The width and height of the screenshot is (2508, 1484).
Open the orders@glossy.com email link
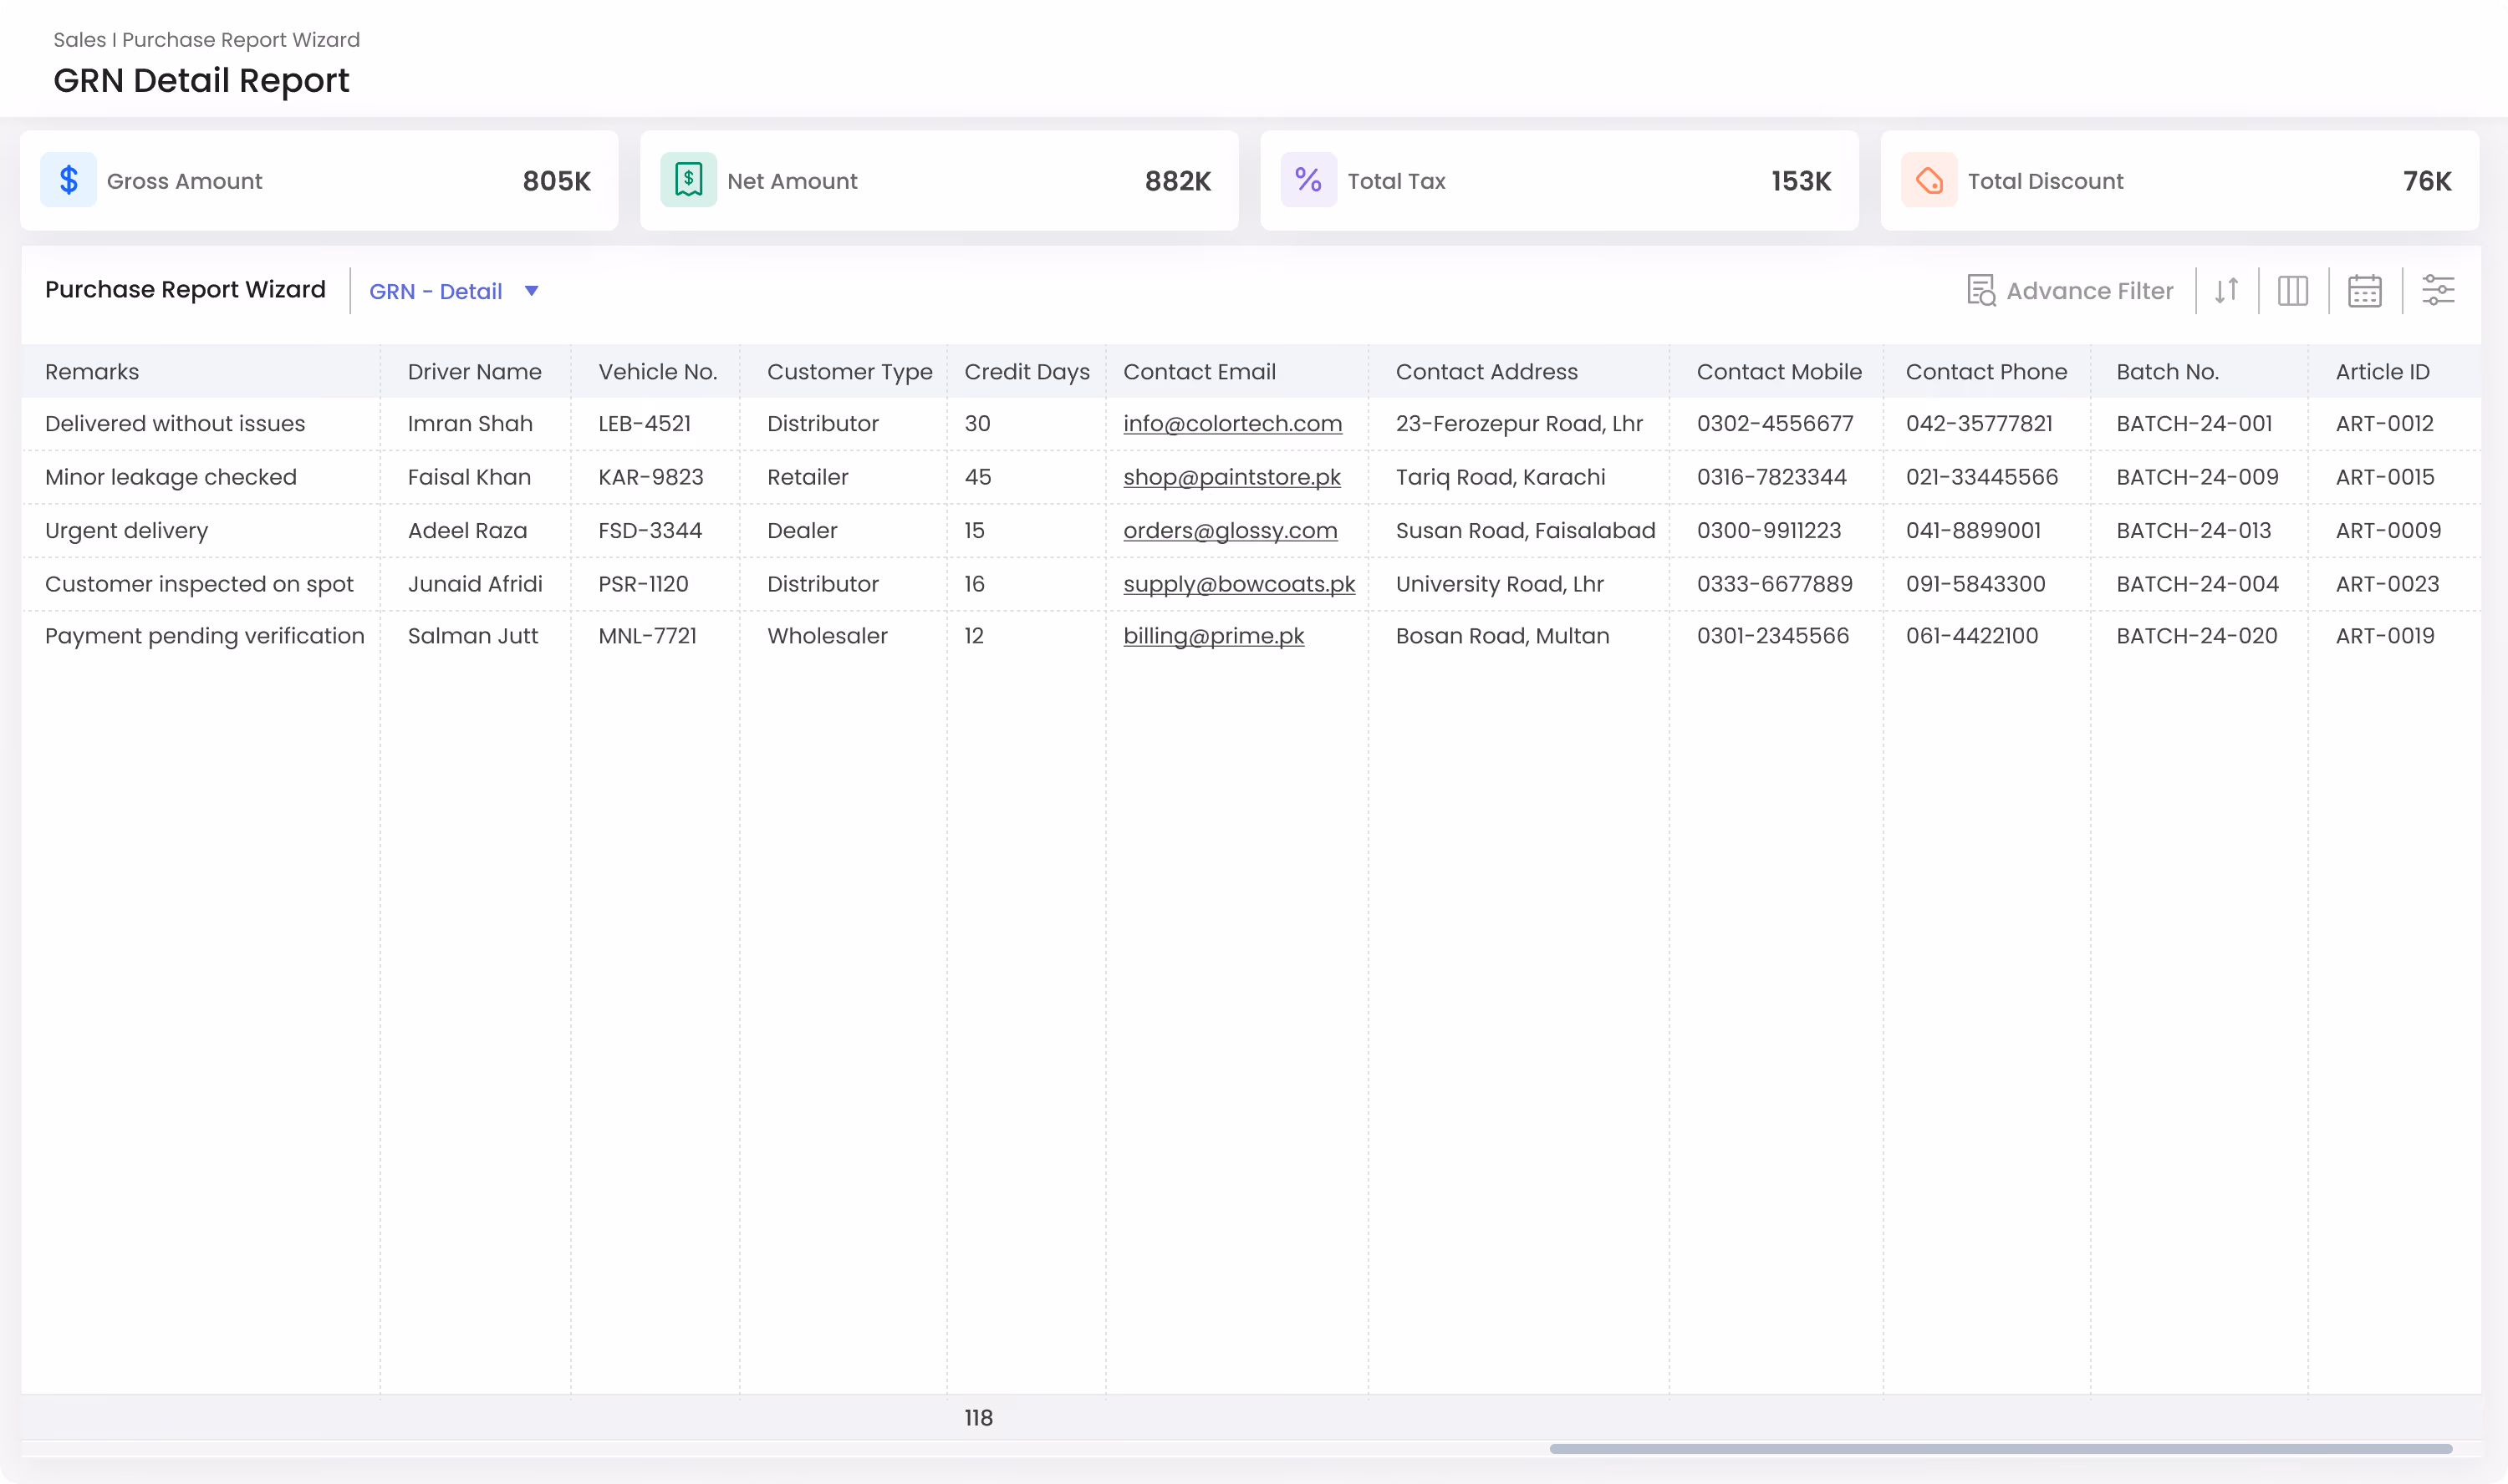click(x=1230, y=530)
